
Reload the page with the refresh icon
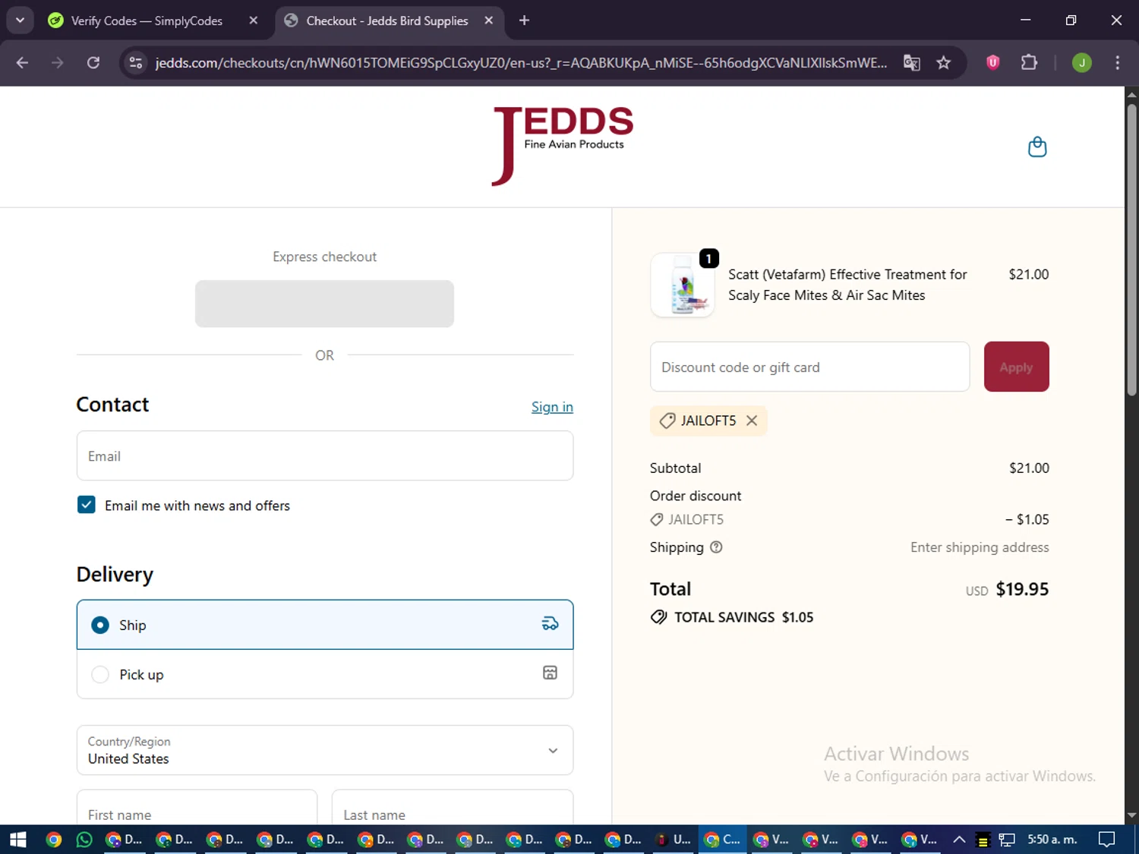click(x=93, y=62)
